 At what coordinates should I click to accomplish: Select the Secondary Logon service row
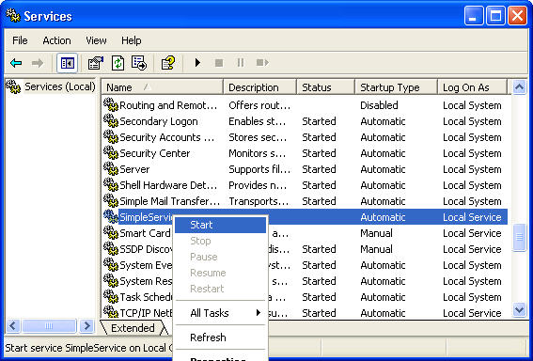pyautogui.click(x=306, y=121)
